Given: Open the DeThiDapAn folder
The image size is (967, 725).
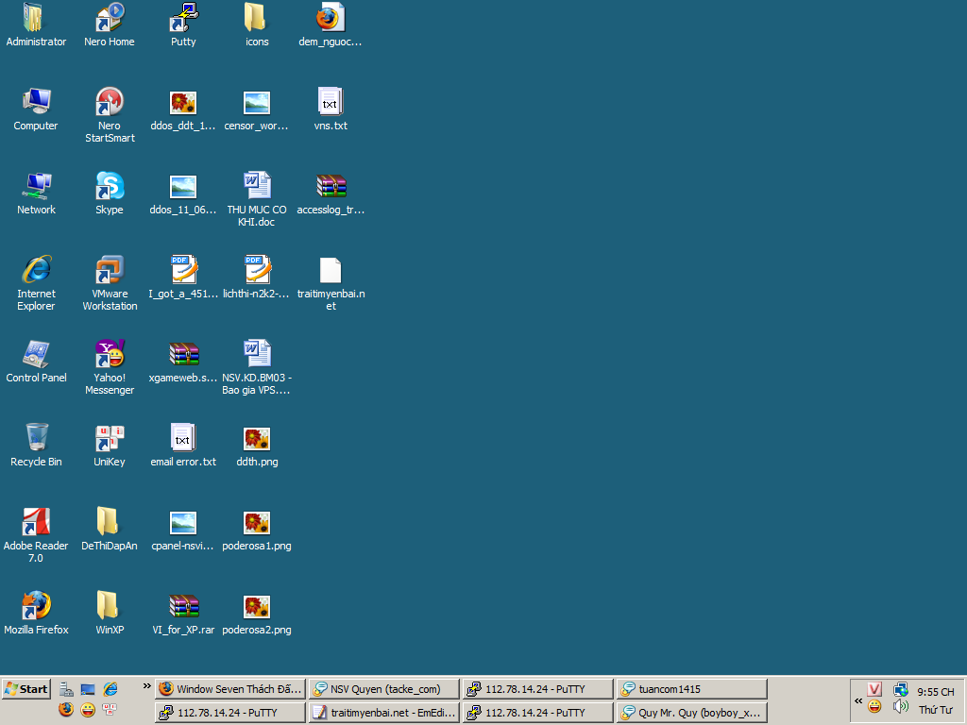Looking at the screenshot, I should [x=110, y=523].
